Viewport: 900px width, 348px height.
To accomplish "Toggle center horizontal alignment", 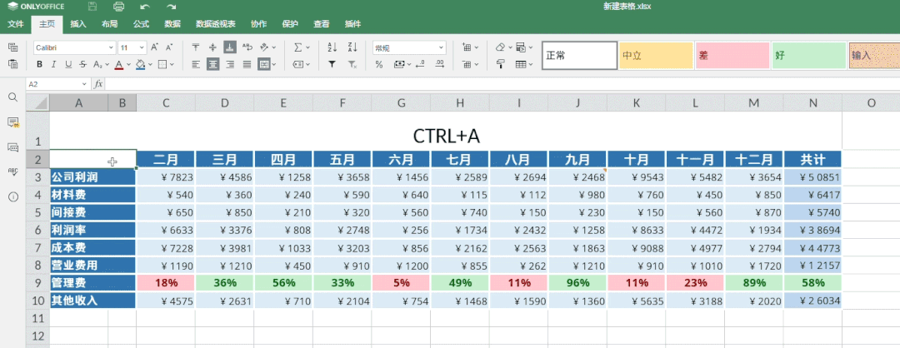I will click(212, 64).
